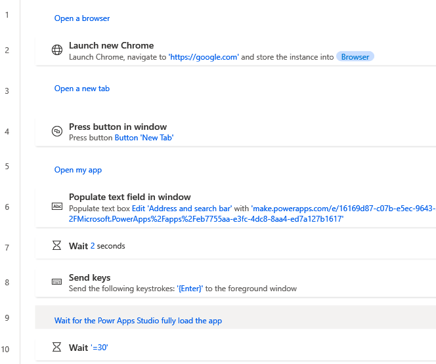The image size is (436, 364).
Task: Select line number 10 in the gutter
Action: [5, 350]
